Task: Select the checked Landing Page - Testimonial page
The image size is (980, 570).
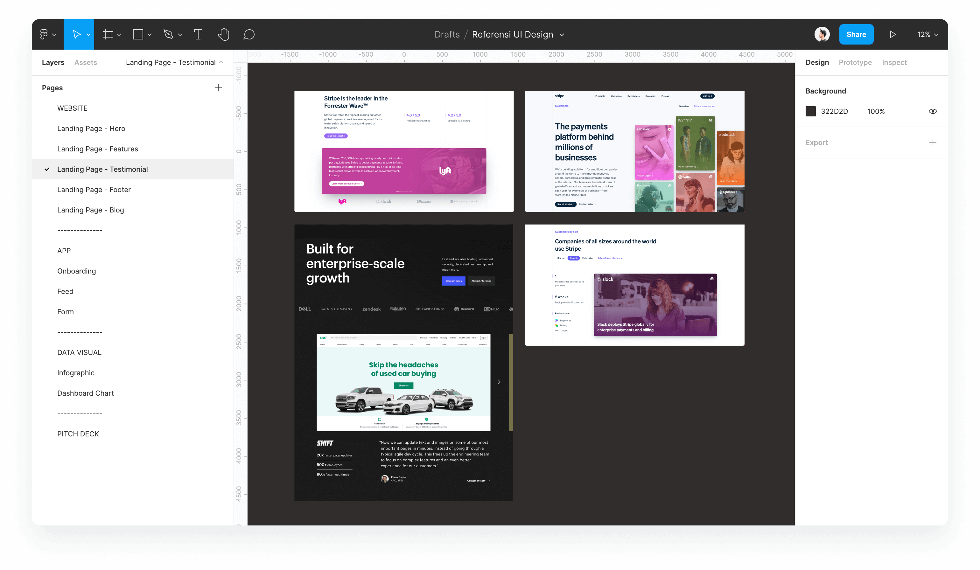Action: (133, 169)
